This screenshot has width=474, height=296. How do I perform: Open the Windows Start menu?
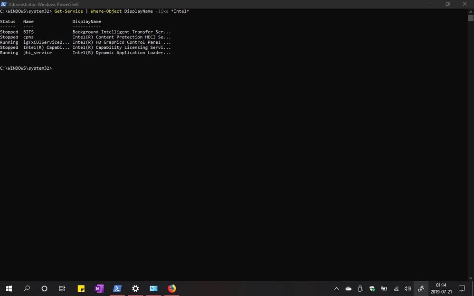(x=9, y=288)
